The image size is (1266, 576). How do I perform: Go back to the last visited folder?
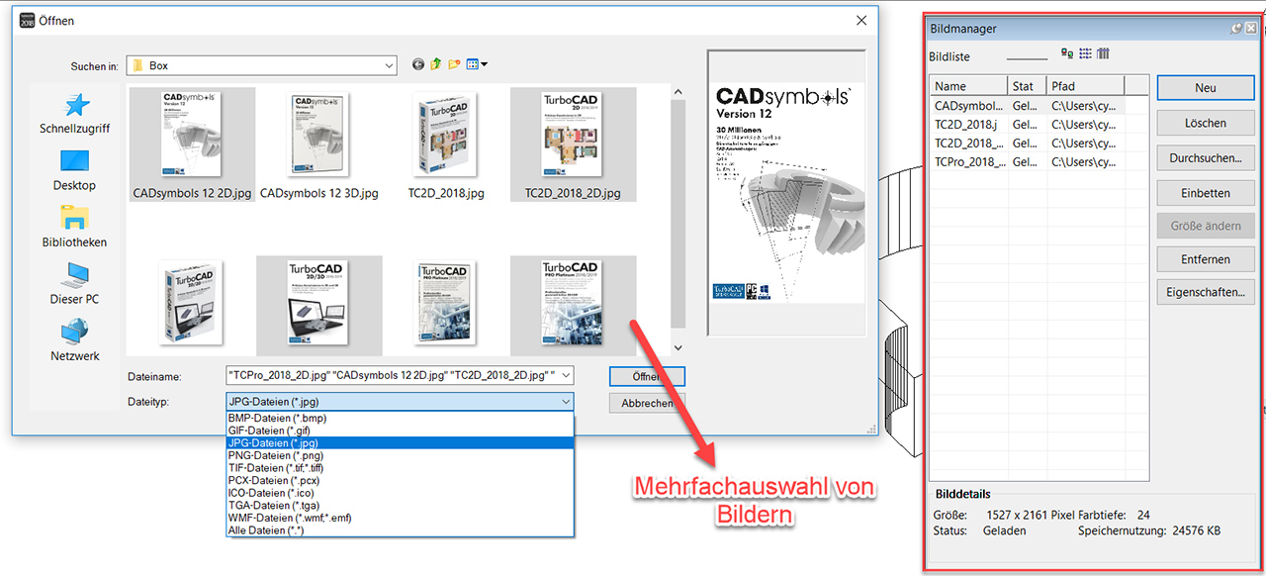pos(418,65)
